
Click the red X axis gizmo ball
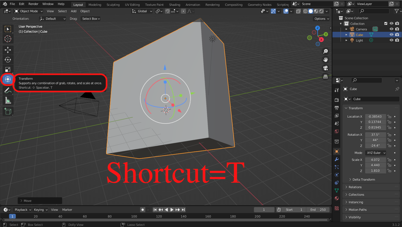click(321, 40)
